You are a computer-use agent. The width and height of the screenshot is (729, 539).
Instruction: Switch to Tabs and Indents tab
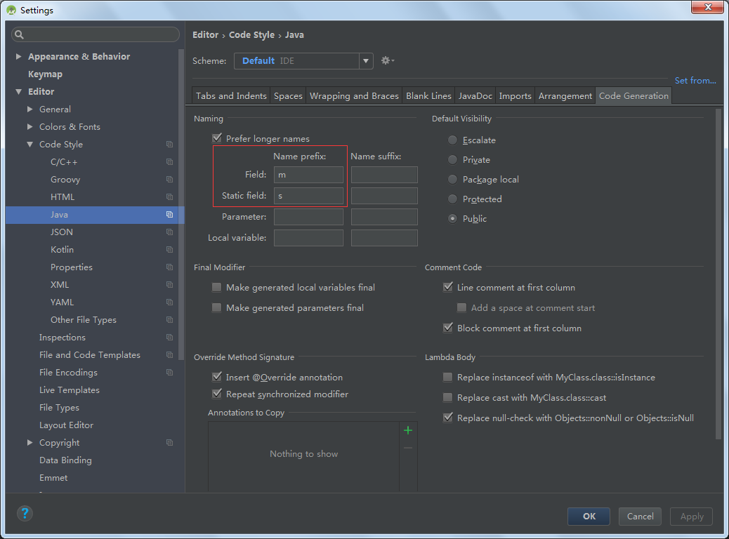pyautogui.click(x=231, y=95)
